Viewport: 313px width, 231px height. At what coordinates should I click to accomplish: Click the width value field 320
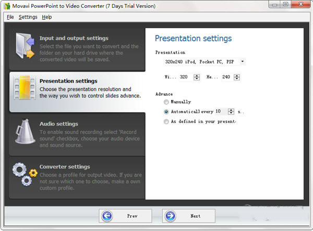point(186,77)
